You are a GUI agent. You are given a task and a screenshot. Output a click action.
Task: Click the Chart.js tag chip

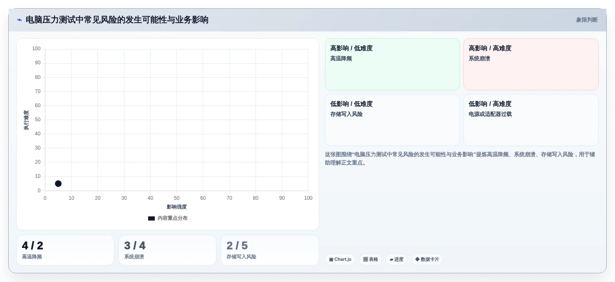340,260
